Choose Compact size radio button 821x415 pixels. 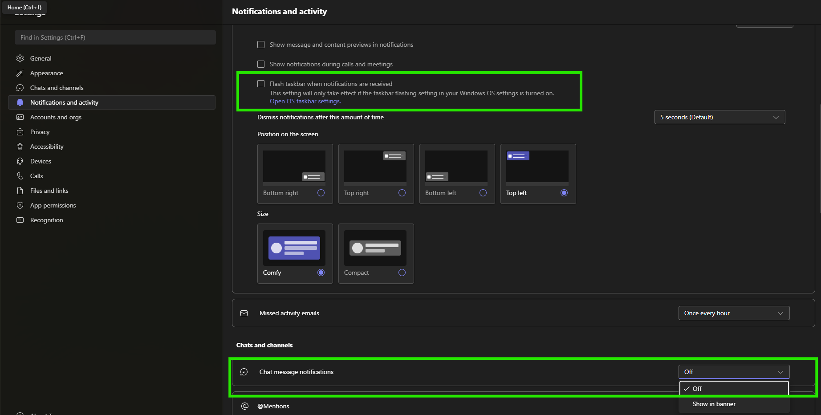pos(402,273)
